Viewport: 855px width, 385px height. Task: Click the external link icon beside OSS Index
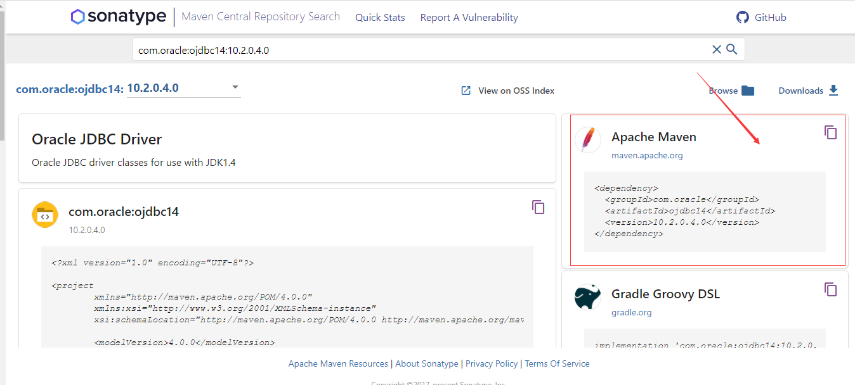click(x=466, y=91)
